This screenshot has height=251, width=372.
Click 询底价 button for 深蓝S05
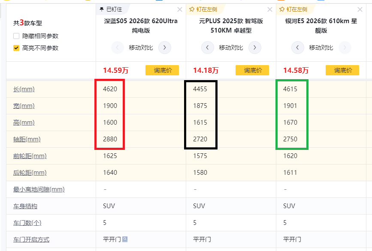coord(162,70)
